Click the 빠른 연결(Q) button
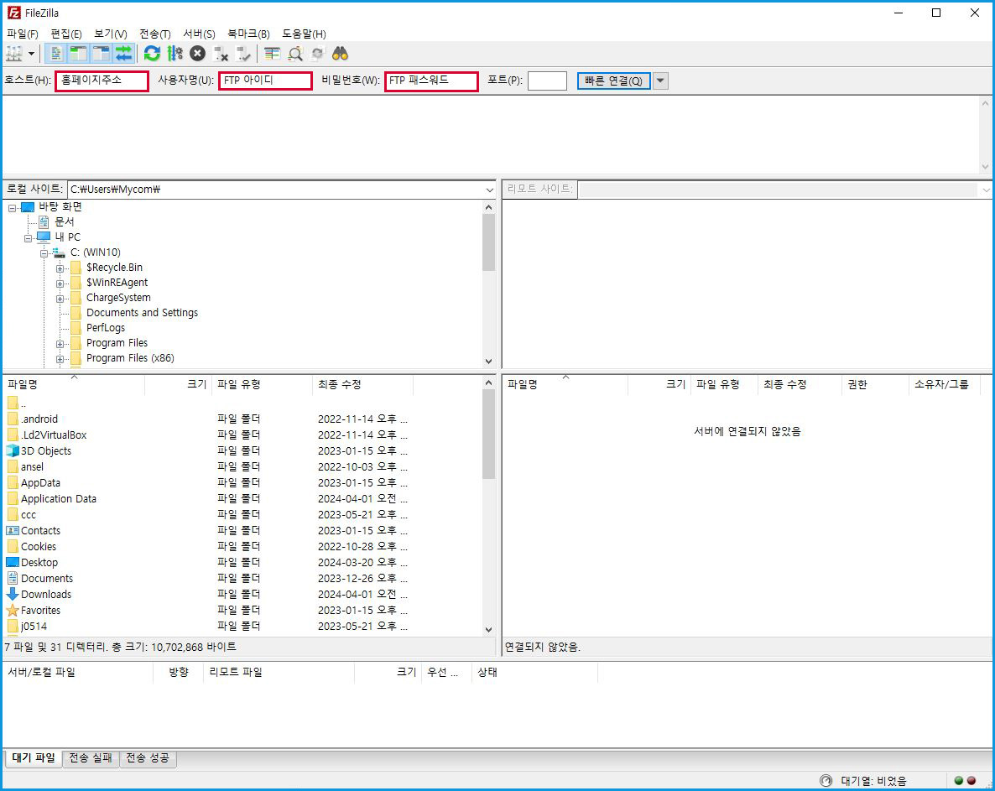The width and height of the screenshot is (995, 791). 613,81
